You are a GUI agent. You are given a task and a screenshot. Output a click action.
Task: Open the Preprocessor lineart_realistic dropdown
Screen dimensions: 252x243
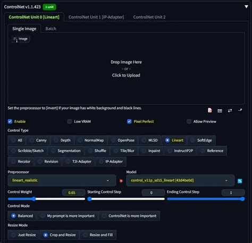(x=62, y=180)
